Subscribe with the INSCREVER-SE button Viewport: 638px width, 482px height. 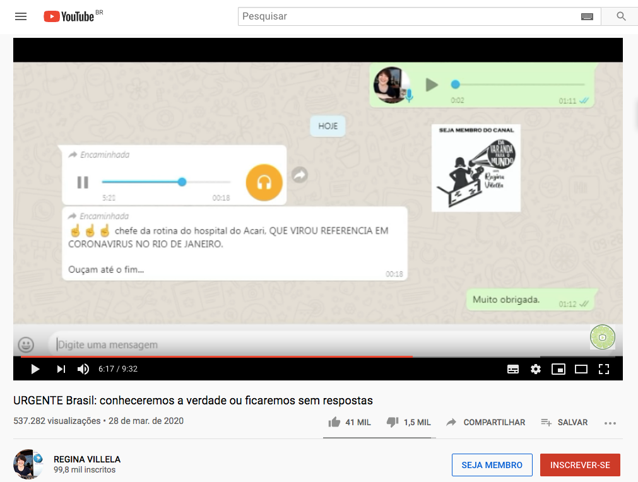[x=579, y=465]
